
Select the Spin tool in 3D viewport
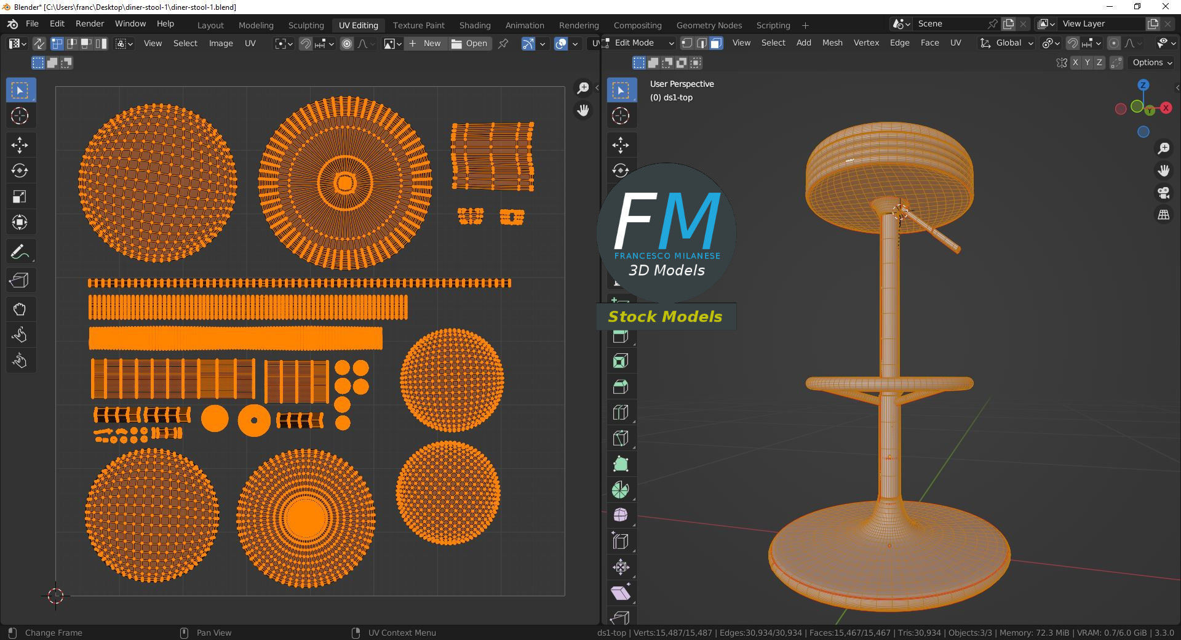pos(621,490)
